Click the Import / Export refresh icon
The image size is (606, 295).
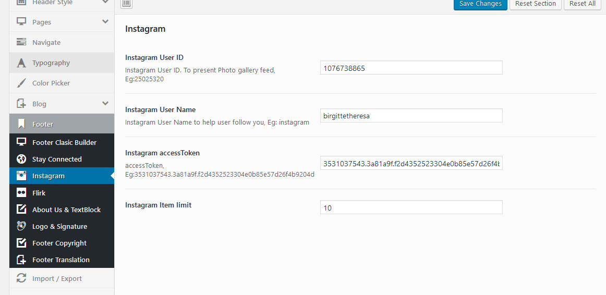[x=22, y=278]
